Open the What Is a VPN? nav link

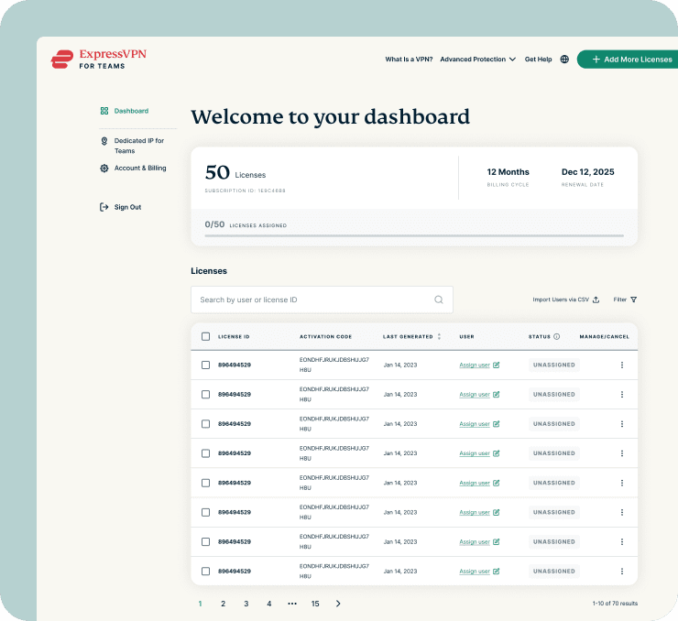click(409, 60)
